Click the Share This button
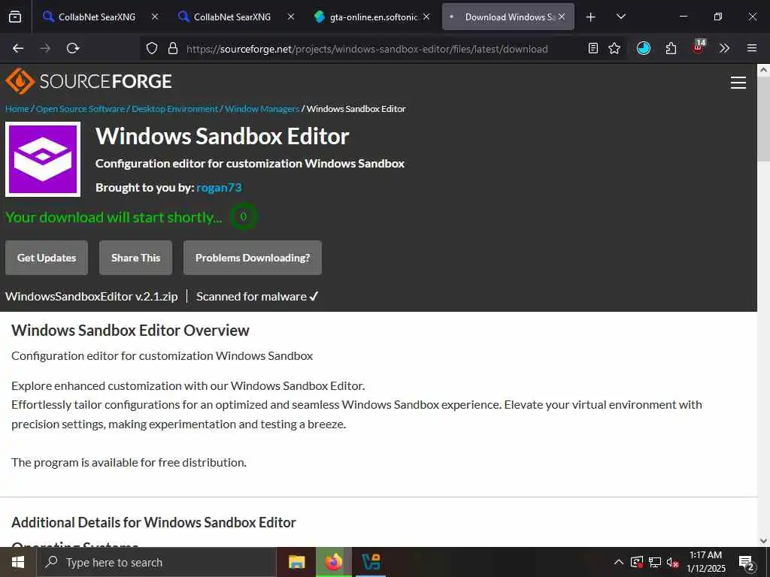The height and width of the screenshot is (577, 770). (x=135, y=258)
